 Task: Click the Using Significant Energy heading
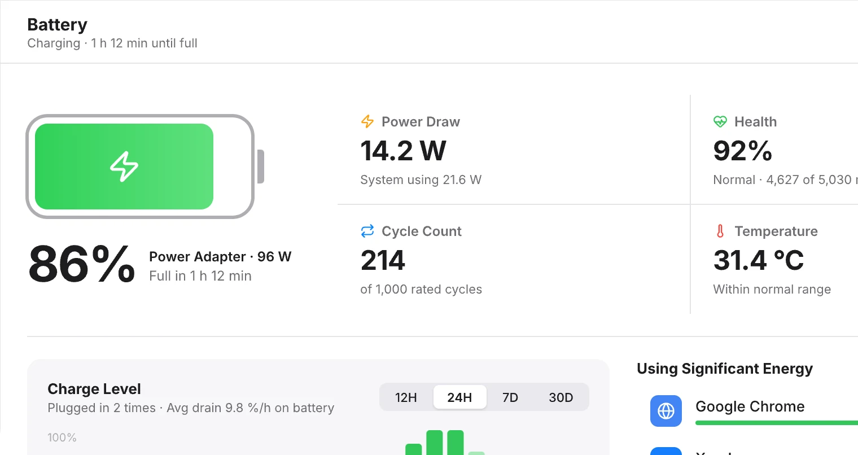tap(725, 369)
